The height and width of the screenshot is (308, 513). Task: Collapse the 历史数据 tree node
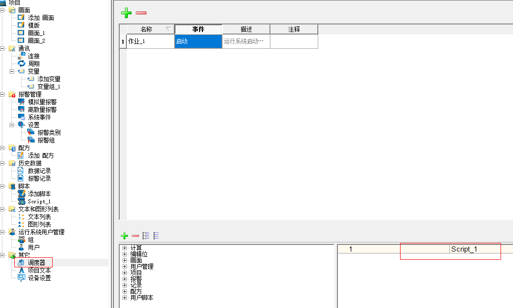(x=2, y=163)
